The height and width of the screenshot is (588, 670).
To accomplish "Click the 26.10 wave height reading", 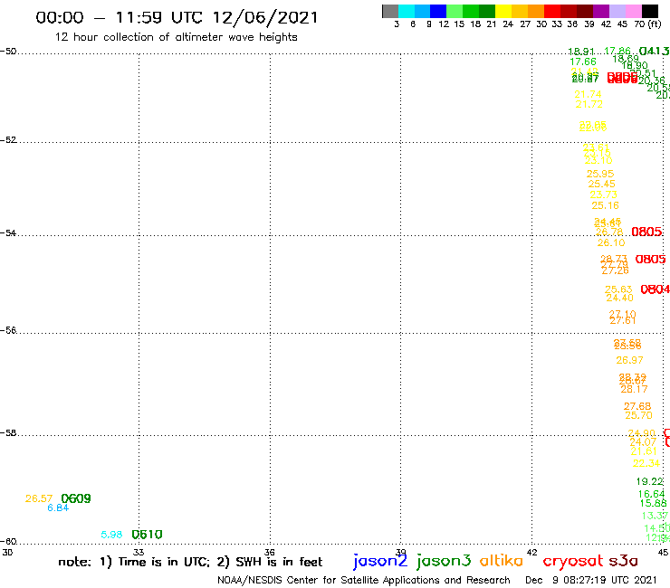I will click(611, 243).
